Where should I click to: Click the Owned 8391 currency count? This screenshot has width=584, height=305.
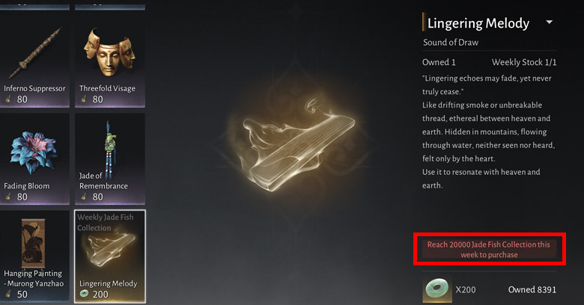532,289
